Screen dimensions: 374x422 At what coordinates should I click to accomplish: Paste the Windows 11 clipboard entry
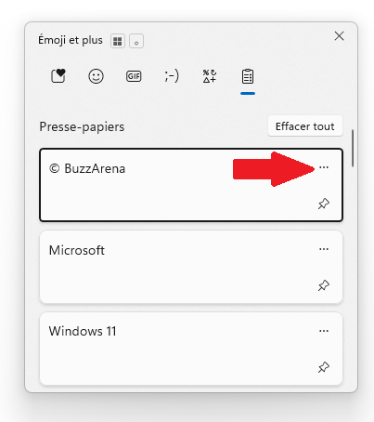(x=191, y=349)
